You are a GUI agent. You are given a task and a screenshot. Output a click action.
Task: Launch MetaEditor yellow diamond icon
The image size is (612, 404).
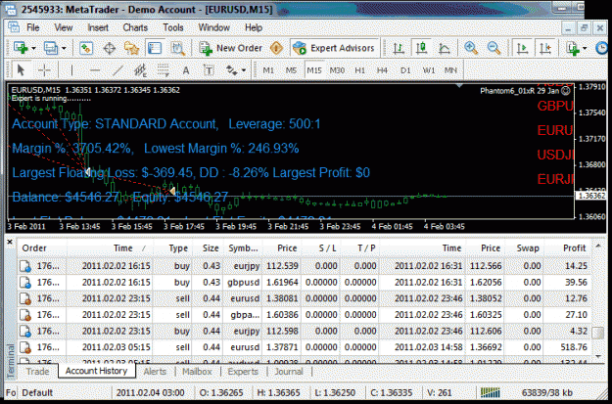click(276, 48)
